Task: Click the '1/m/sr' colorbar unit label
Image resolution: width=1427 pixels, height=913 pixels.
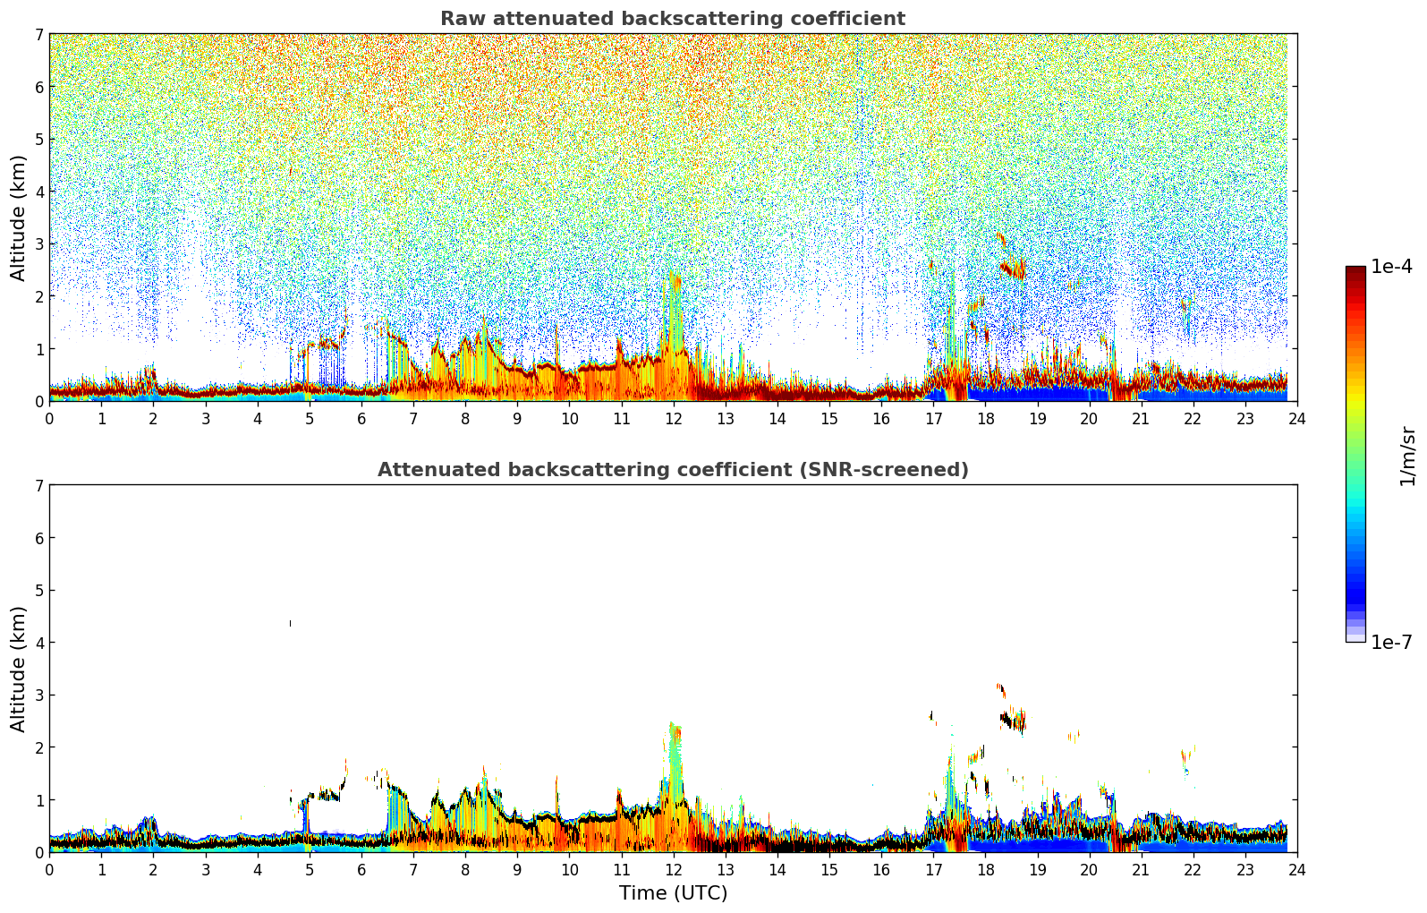Action: (x=1407, y=455)
